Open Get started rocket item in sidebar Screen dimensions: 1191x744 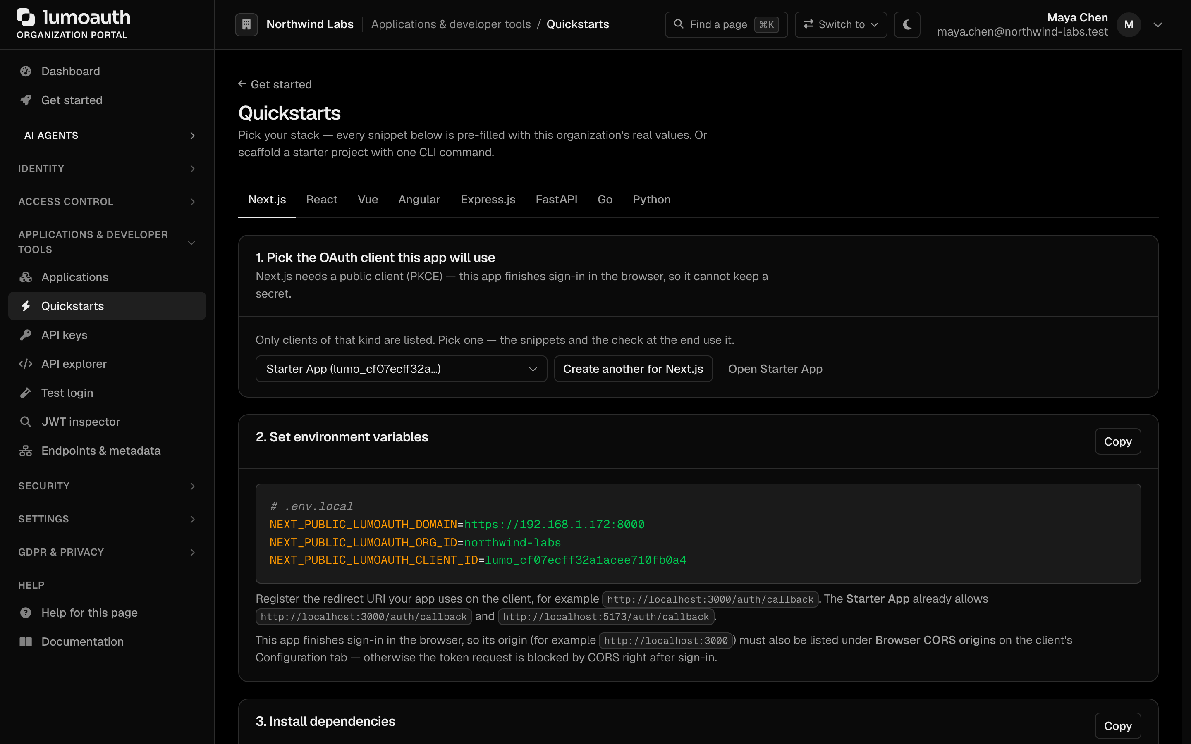pyautogui.click(x=107, y=100)
